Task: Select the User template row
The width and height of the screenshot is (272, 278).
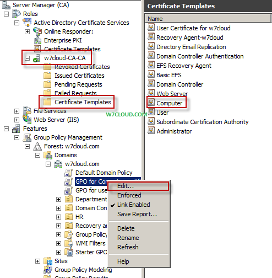Action: tap(162, 113)
